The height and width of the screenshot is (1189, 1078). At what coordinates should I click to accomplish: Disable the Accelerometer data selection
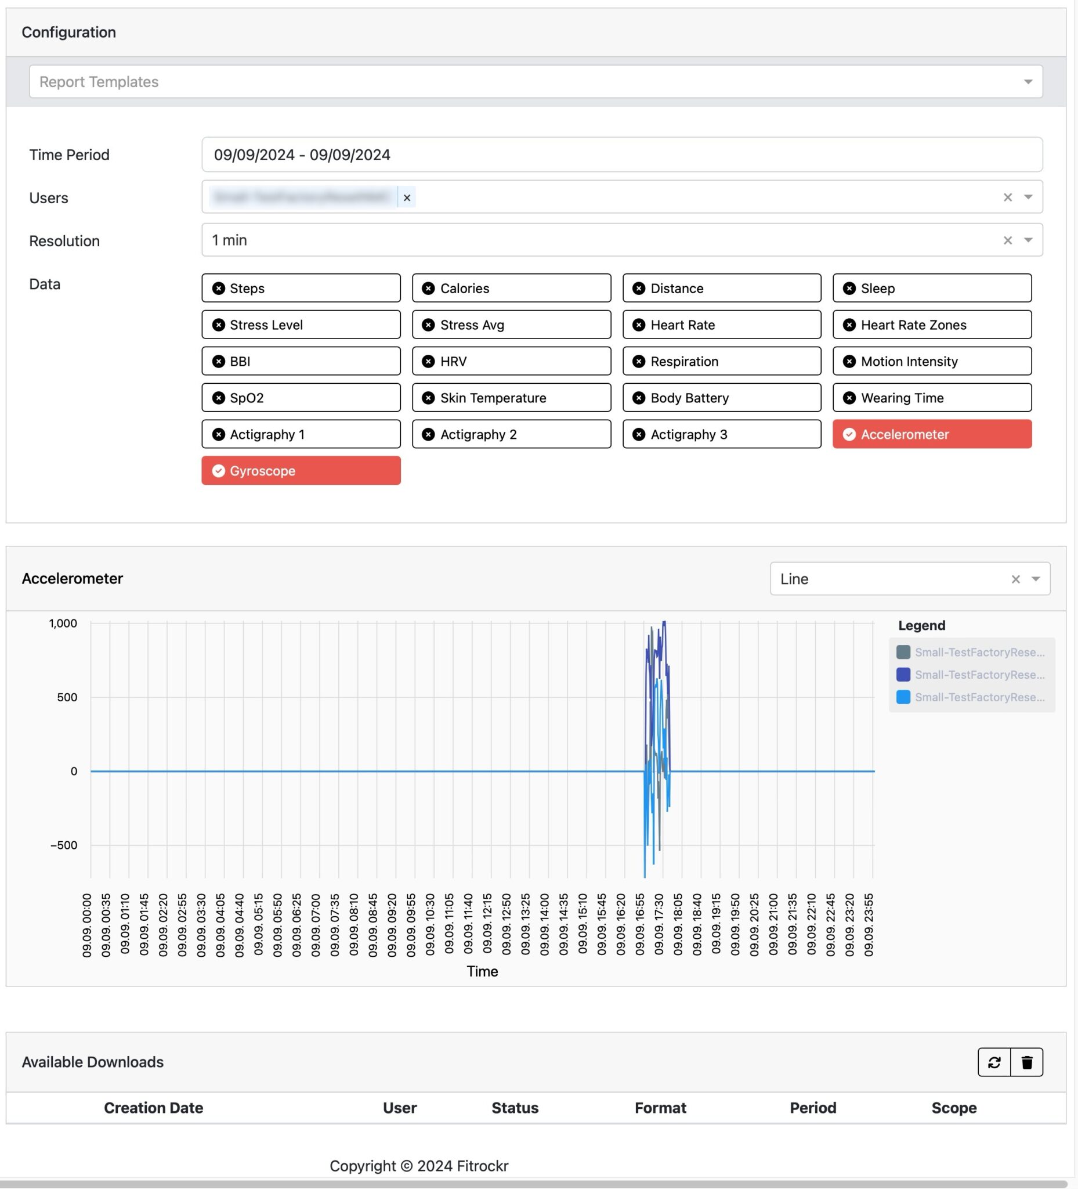pos(931,435)
